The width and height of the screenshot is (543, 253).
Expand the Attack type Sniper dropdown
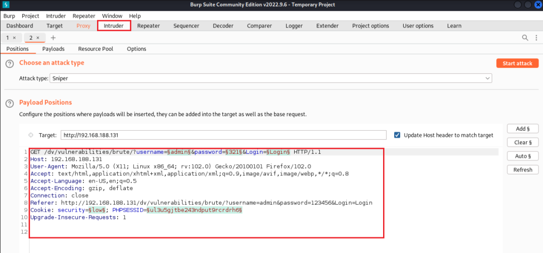coord(271,78)
